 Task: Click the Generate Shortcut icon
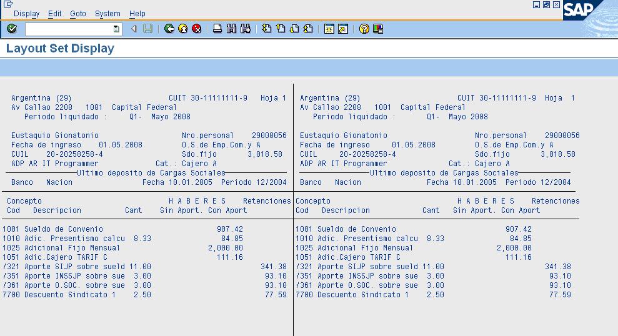click(x=343, y=29)
